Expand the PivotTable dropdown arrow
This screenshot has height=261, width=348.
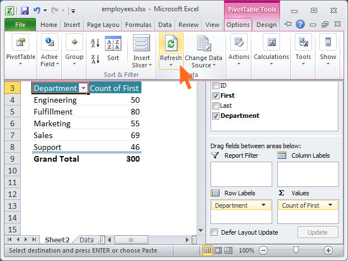point(20,64)
